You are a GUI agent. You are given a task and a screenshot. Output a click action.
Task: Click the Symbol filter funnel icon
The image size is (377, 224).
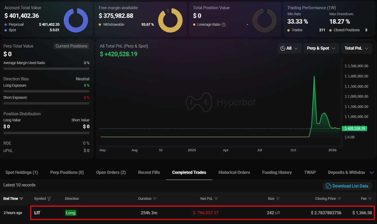click(x=49, y=199)
